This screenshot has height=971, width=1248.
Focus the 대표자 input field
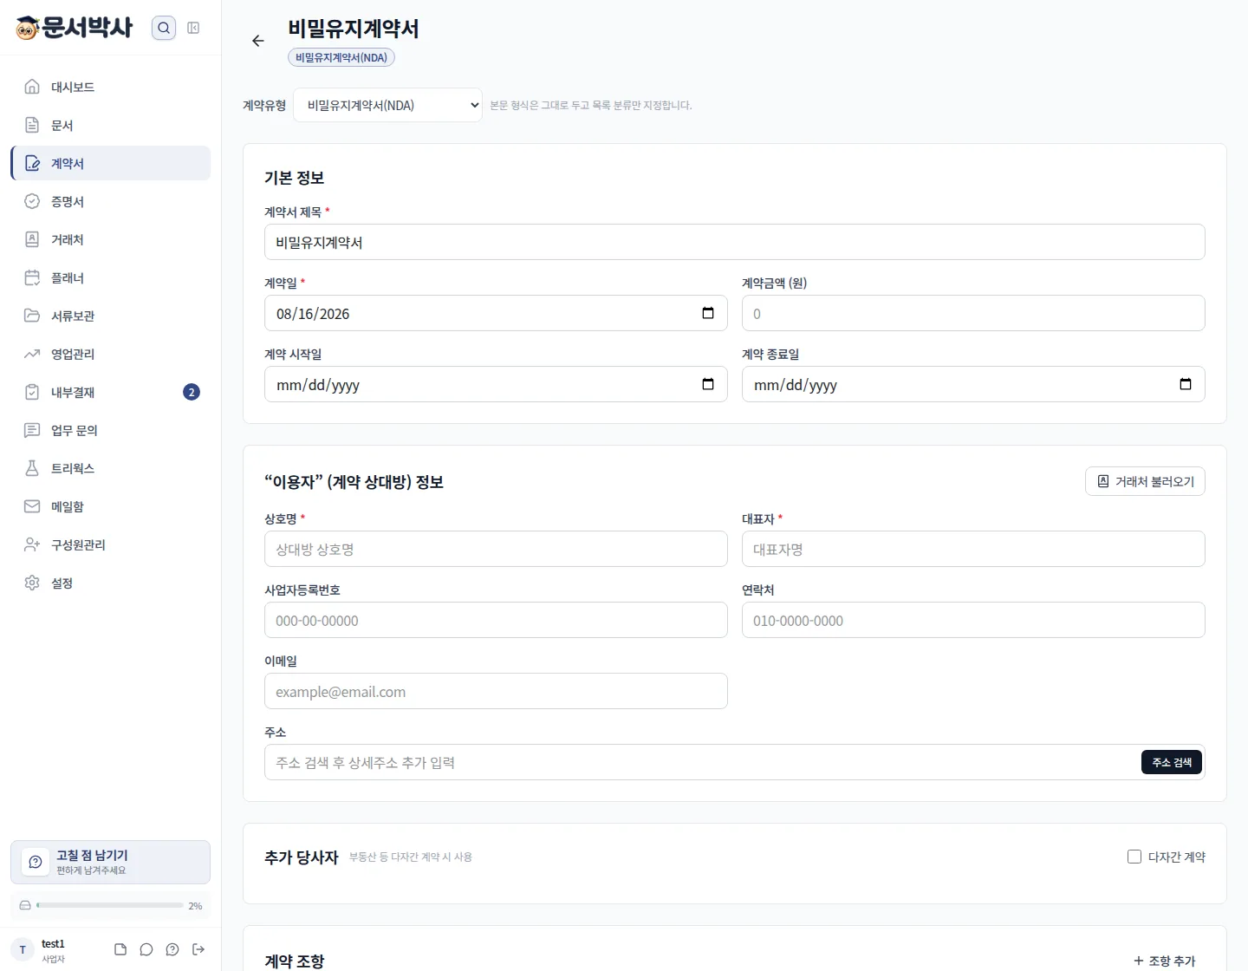point(973,549)
